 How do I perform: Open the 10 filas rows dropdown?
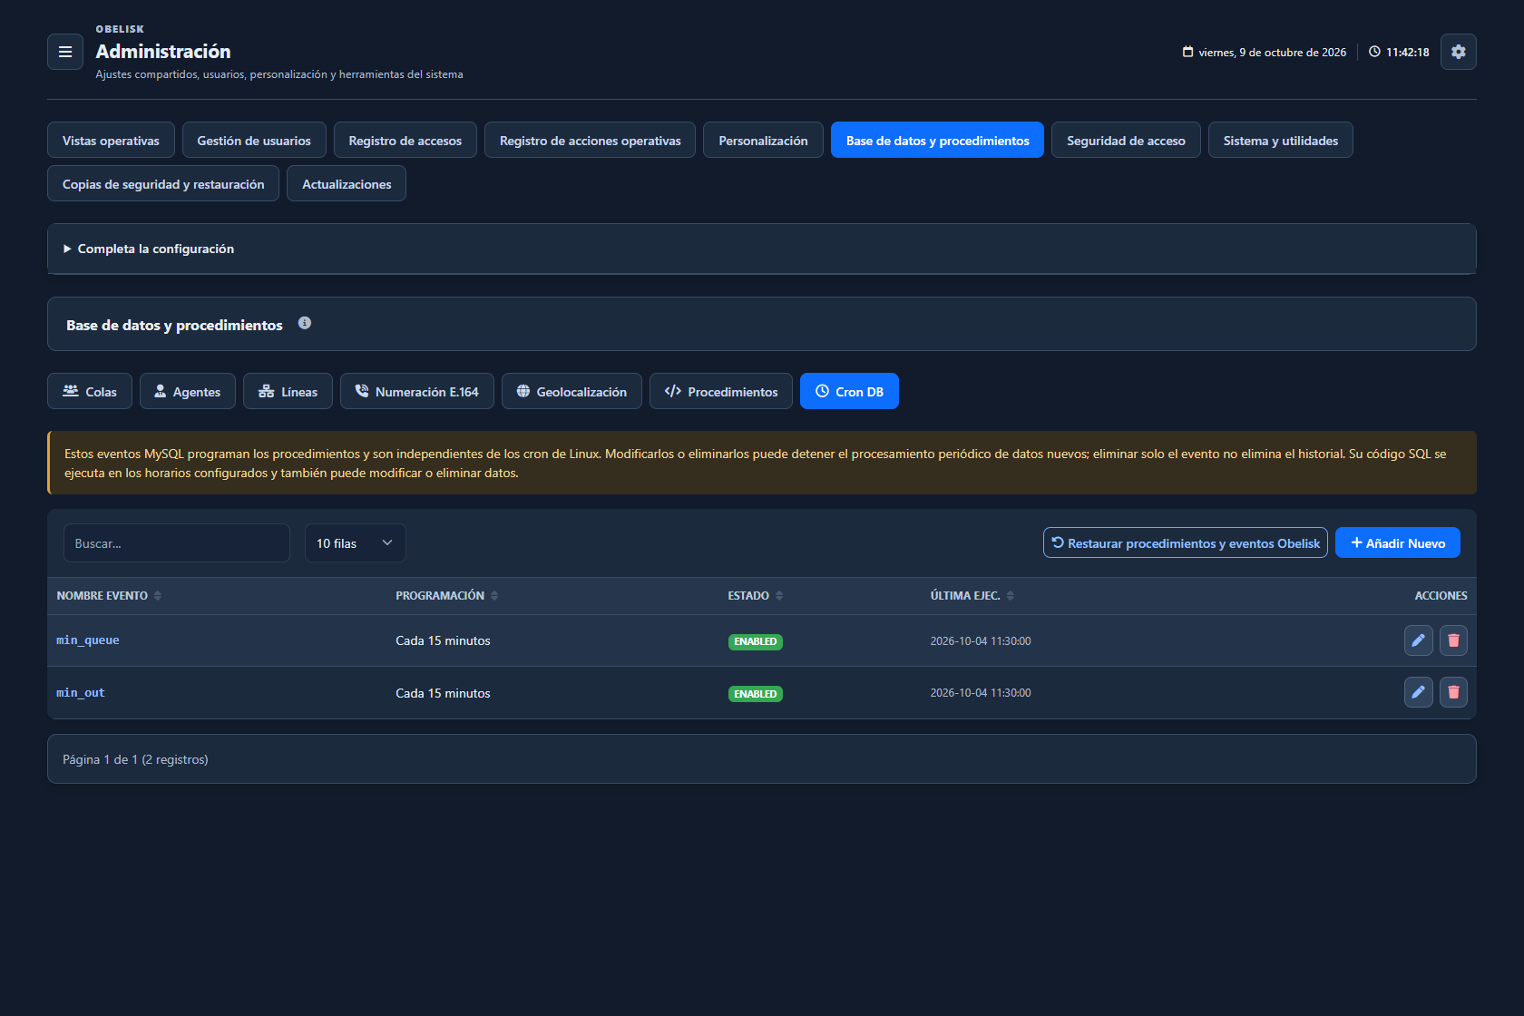click(x=355, y=543)
